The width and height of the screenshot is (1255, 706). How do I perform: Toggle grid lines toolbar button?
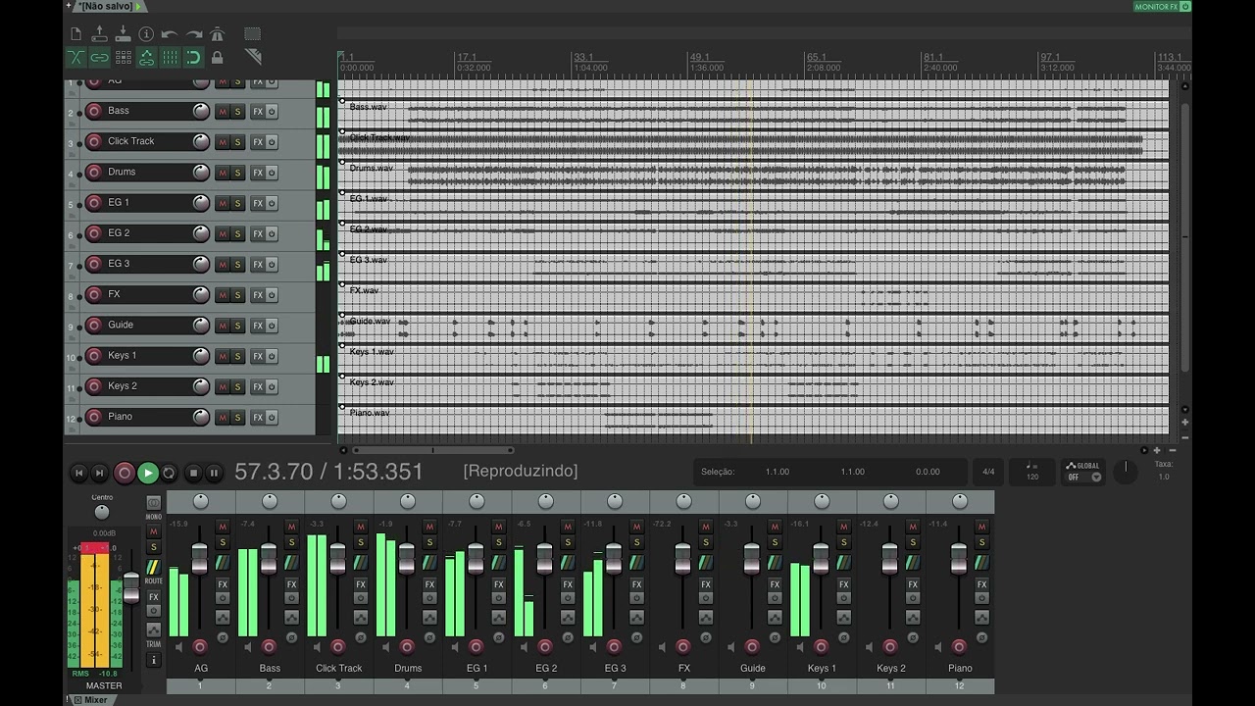(171, 58)
